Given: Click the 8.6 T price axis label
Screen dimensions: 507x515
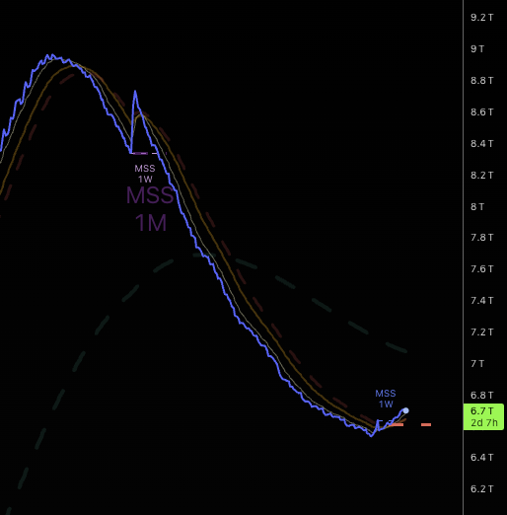Looking at the screenshot, I should [482, 112].
